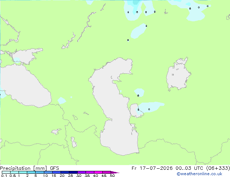Click the 'Precipitation [mm]' title text
The image size is (230, 177).
pyautogui.click(x=24, y=168)
